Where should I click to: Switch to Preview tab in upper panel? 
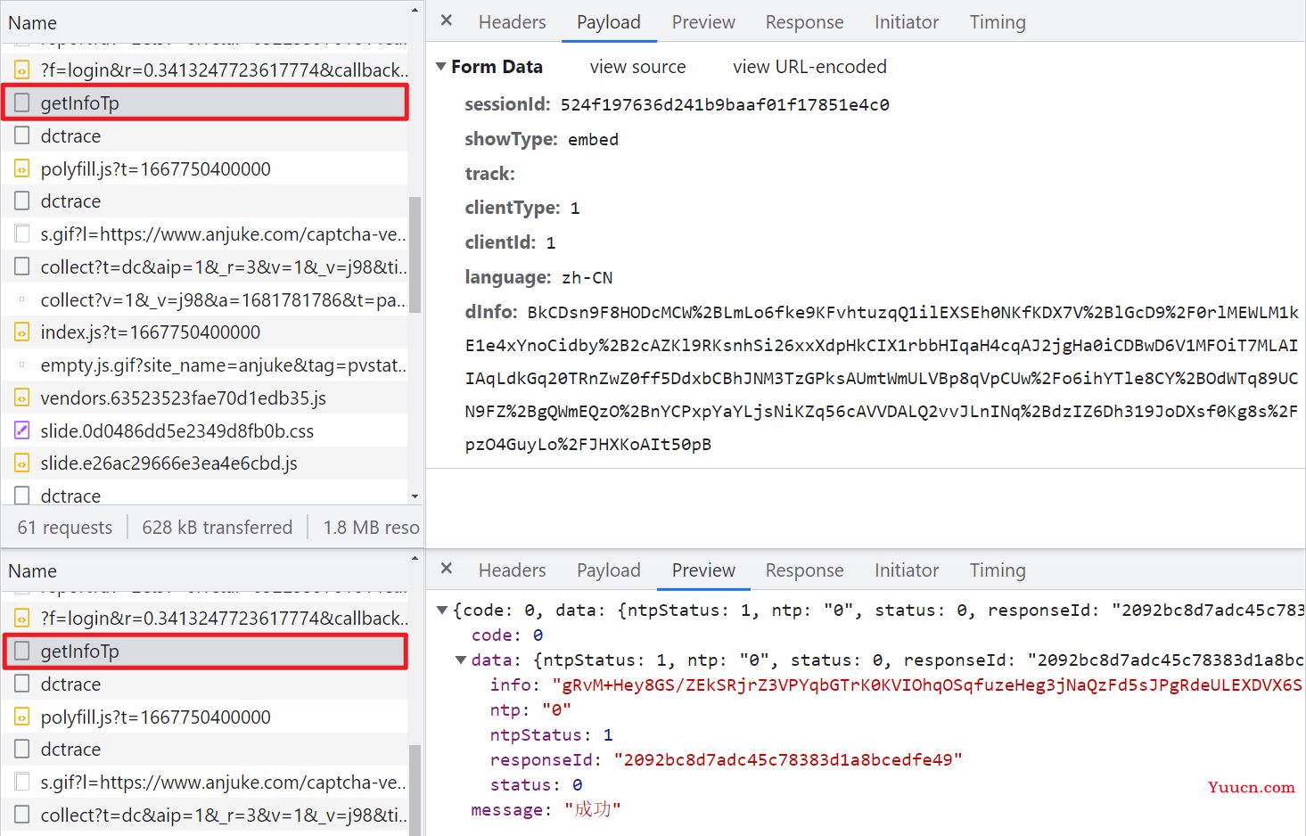point(703,22)
